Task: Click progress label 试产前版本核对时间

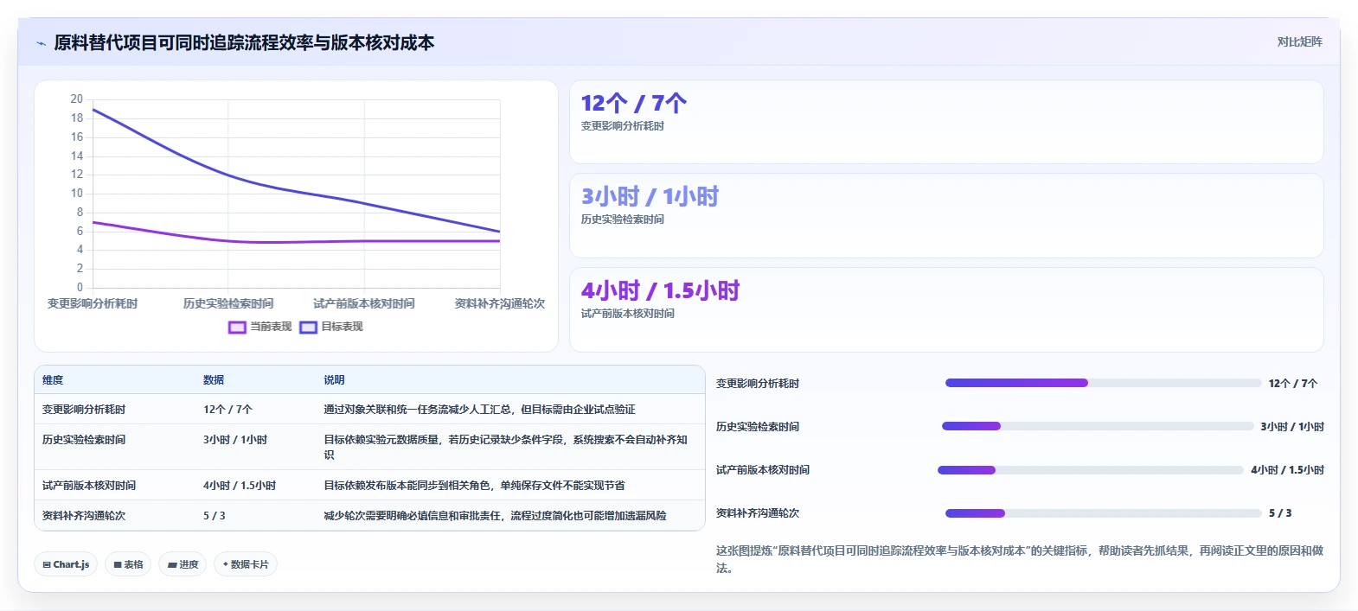Action: (x=763, y=470)
